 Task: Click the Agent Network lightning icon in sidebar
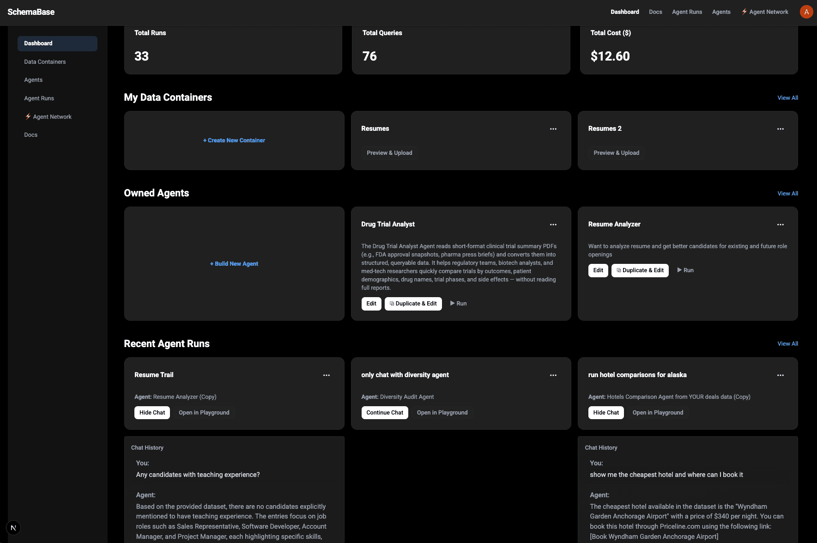pyautogui.click(x=28, y=116)
